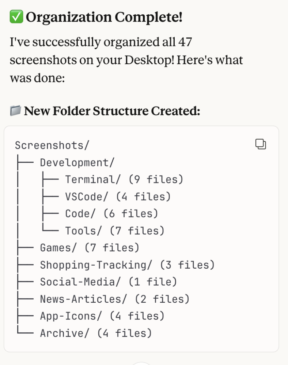Screen dimensions: 288x365
Task: Click the word Desktop in the summary
Action: pos(149,60)
